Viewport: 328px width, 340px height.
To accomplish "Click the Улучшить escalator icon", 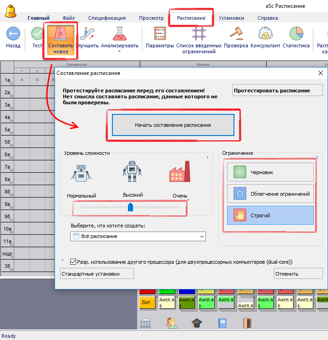I will point(87,34).
